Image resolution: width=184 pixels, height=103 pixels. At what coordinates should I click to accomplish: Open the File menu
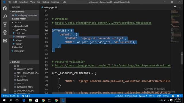coord(9,2)
